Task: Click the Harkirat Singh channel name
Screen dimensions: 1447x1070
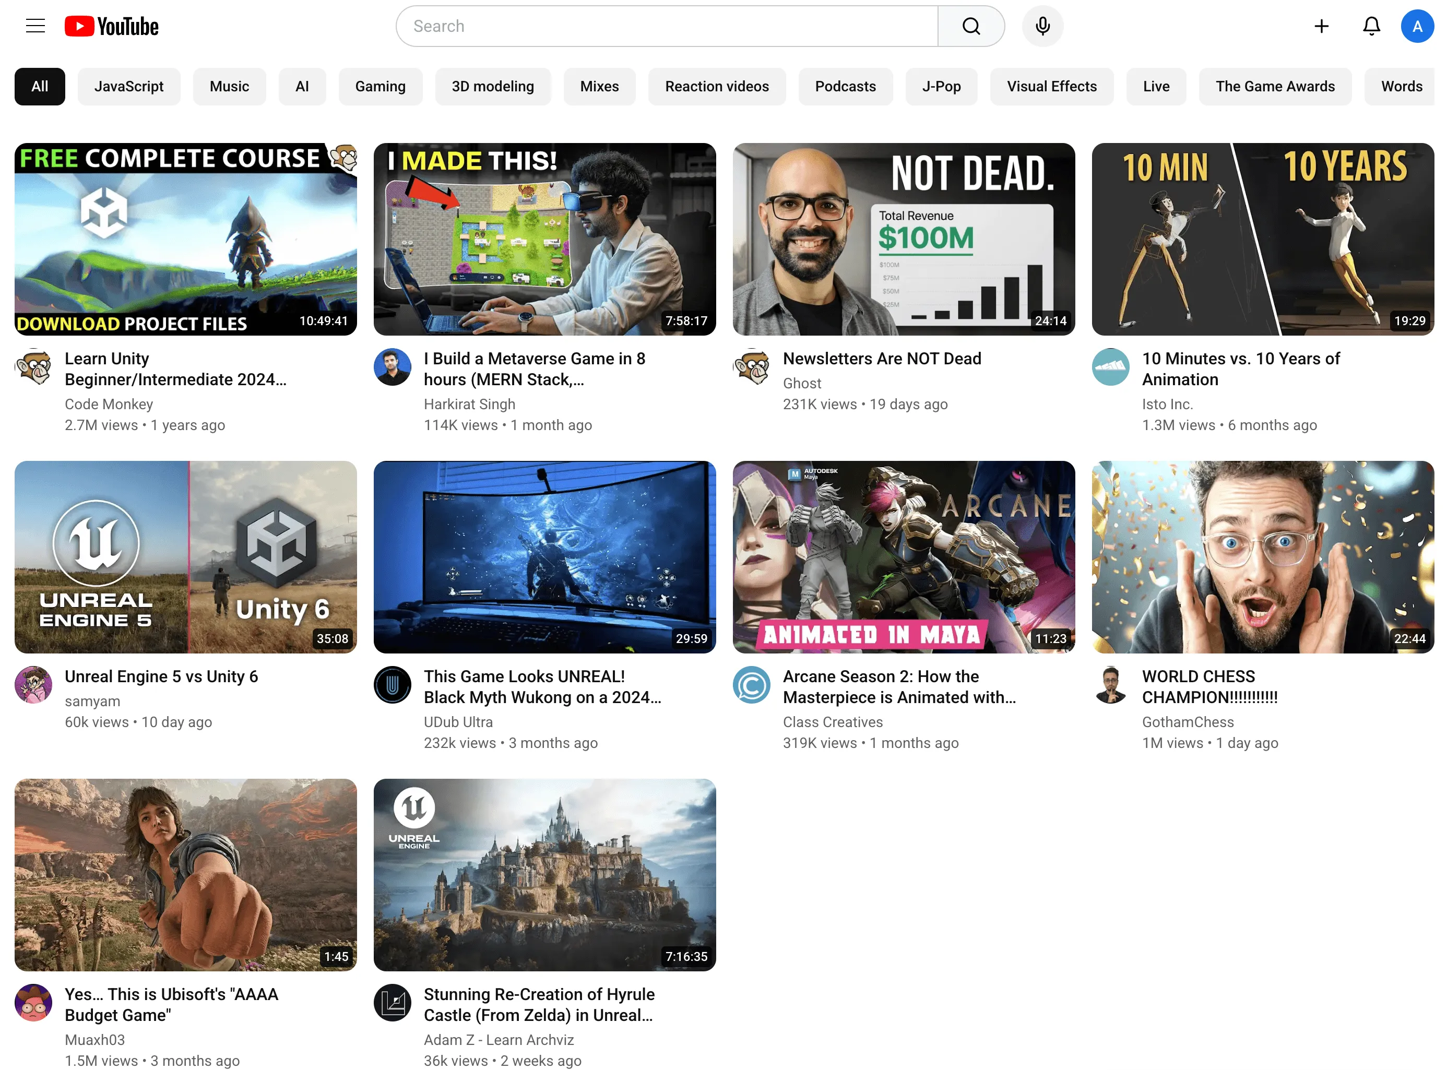Action: pyautogui.click(x=470, y=404)
